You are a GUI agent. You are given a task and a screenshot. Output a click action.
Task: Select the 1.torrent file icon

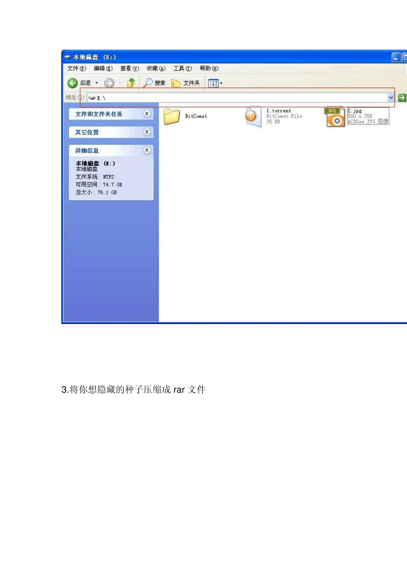click(253, 117)
